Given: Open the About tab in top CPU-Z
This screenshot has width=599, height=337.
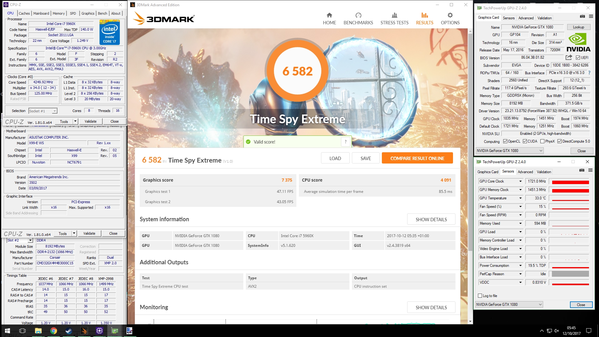Looking at the screenshot, I should (116, 13).
